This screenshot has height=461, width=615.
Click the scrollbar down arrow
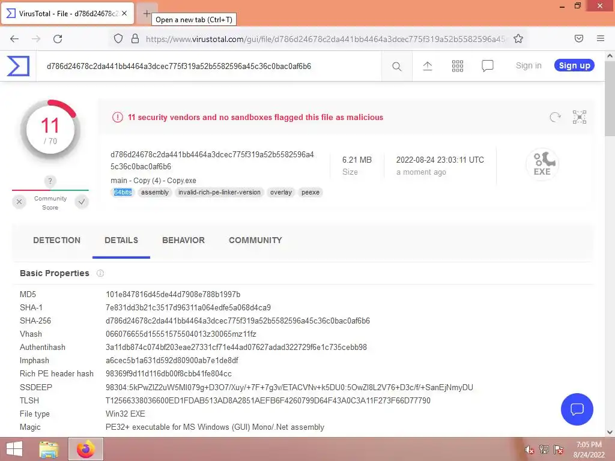click(x=610, y=432)
